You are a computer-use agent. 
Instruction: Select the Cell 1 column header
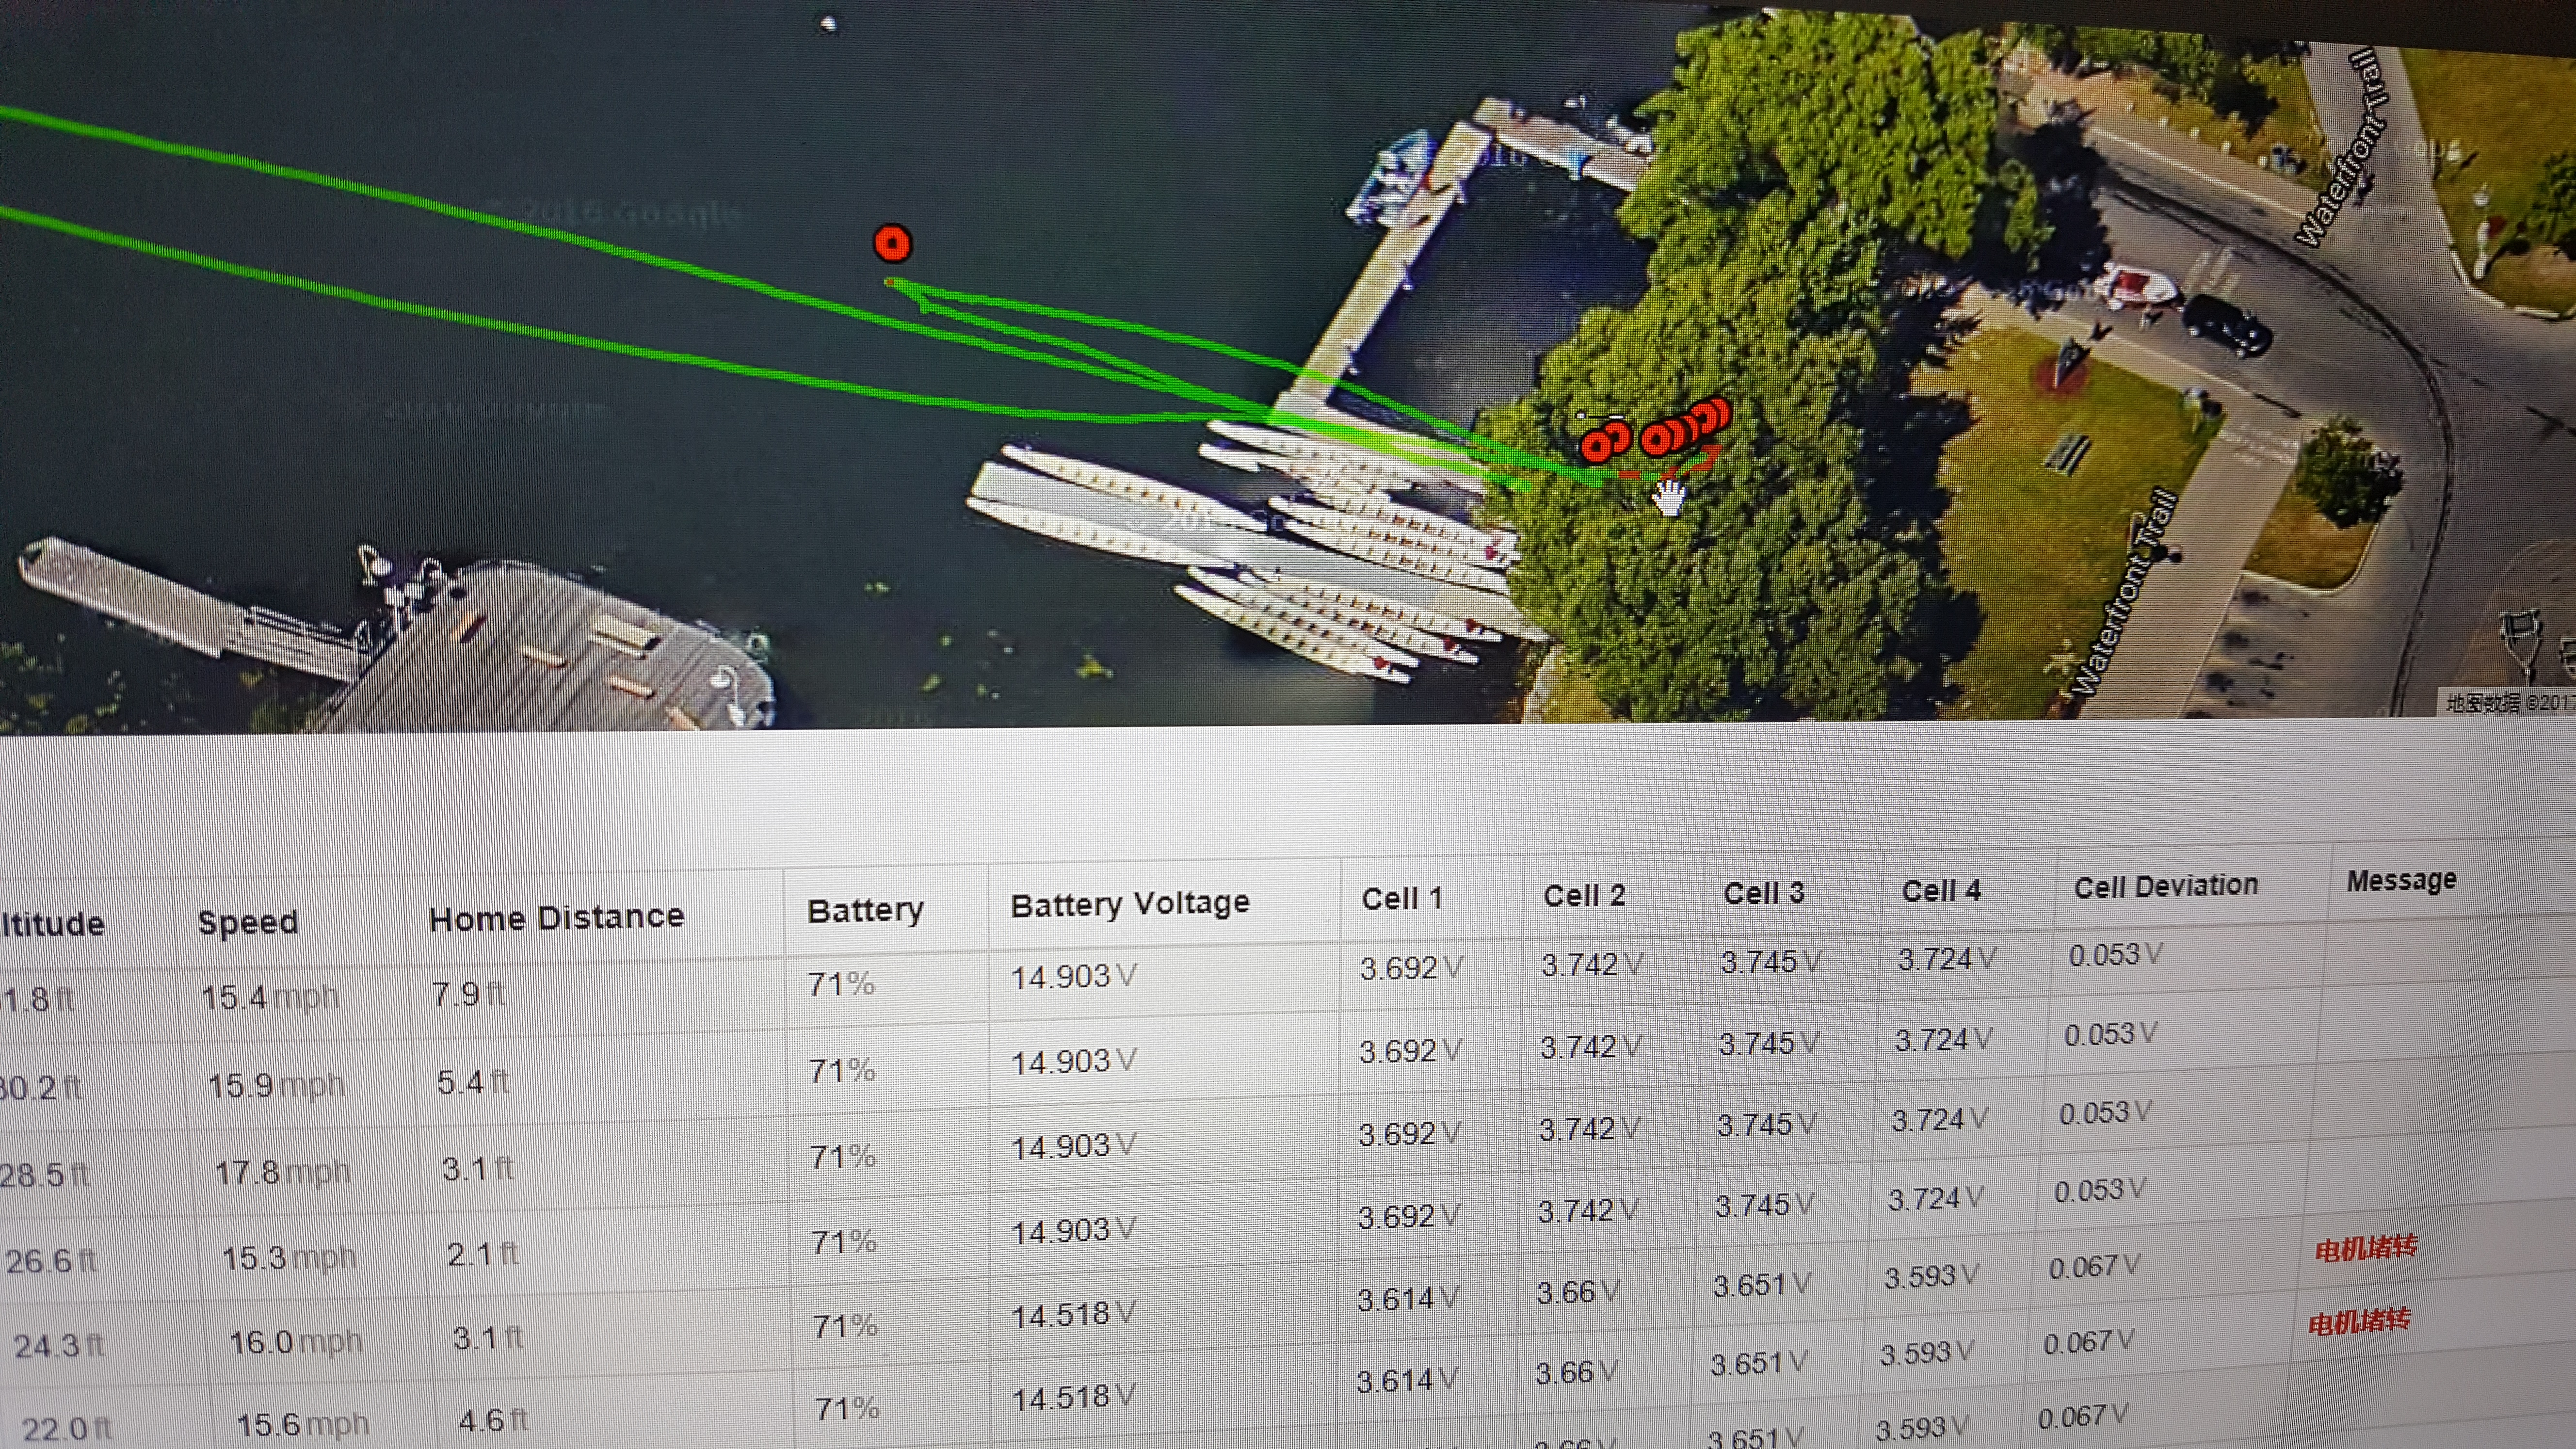(x=1401, y=898)
